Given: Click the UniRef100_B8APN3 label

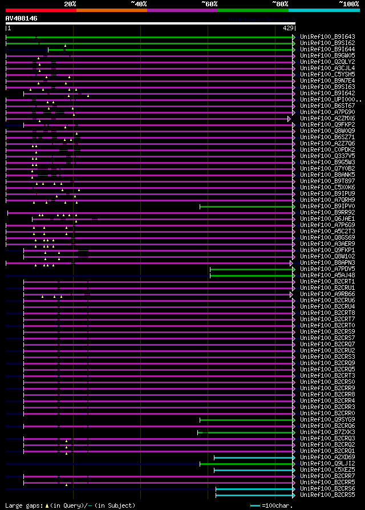Looking at the screenshot, I should click(x=327, y=263).
